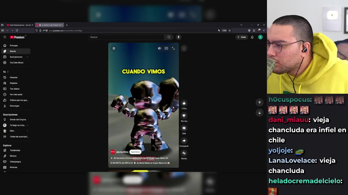Open Tendencias under Explorar
The height and width of the screenshot is (195, 348).
15,150
